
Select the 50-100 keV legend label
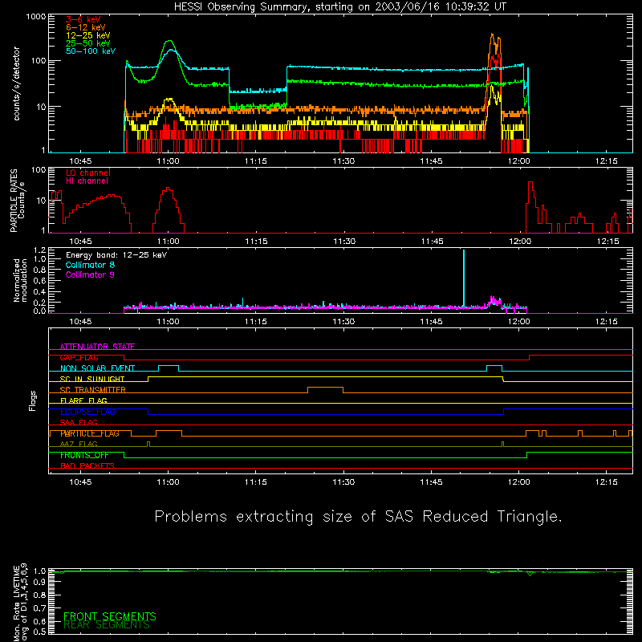91,51
